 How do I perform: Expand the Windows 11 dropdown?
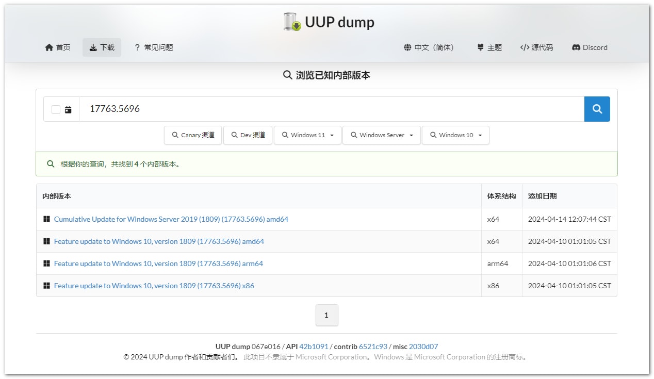(x=307, y=135)
